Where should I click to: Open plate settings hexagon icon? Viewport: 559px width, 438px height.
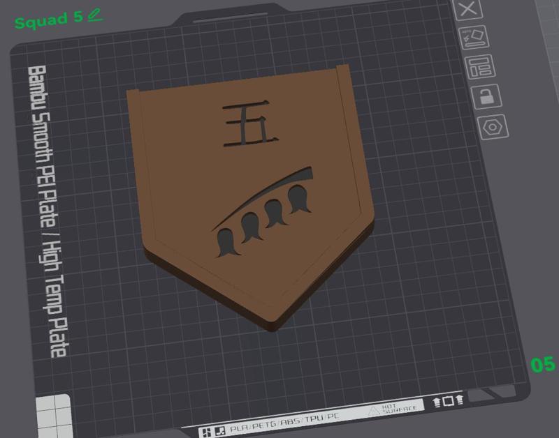493,127
